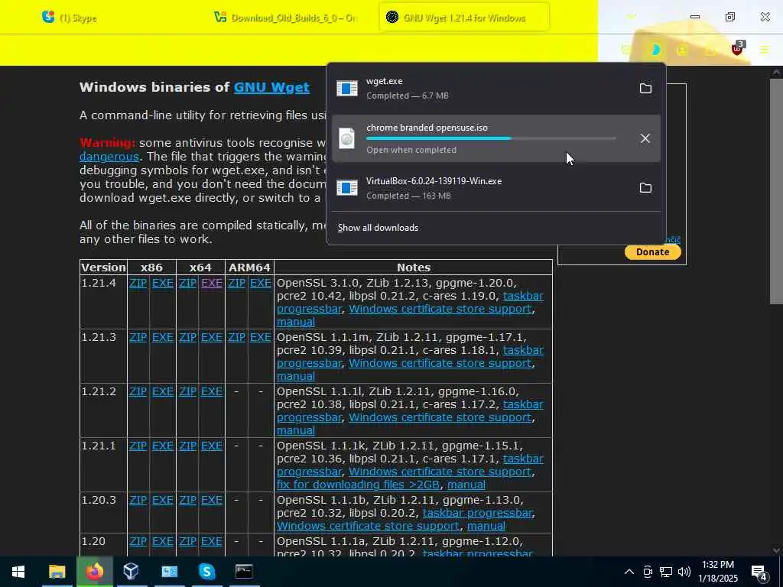Open the GNU Wget heading link
This screenshot has width=783, height=587.
(271, 87)
